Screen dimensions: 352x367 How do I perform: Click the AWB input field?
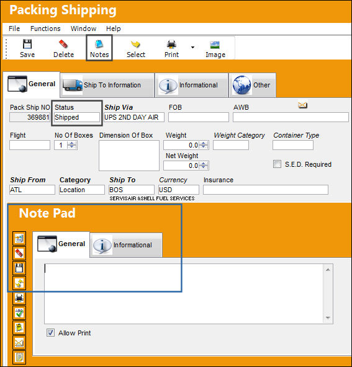tap(291, 117)
